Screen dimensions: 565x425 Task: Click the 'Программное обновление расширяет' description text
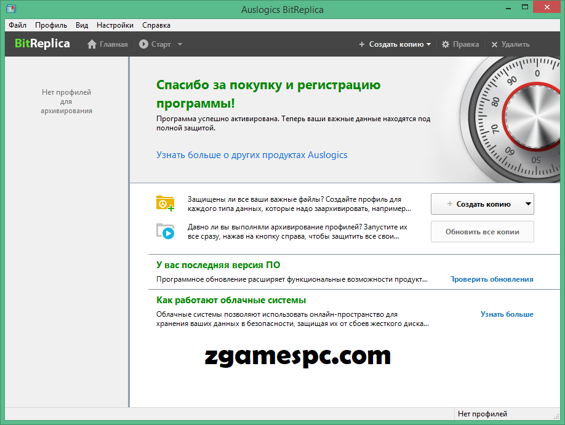point(292,279)
